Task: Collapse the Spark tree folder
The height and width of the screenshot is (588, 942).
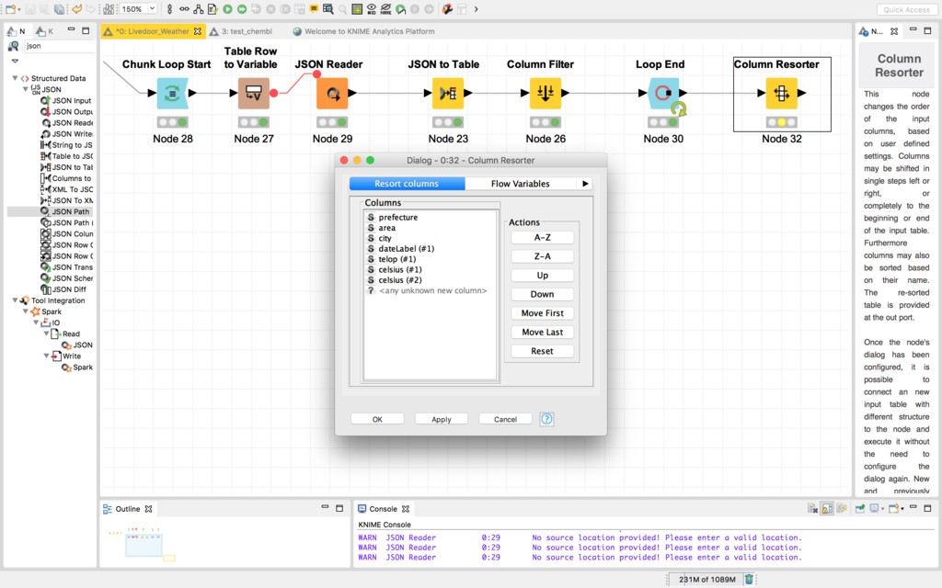Action: (x=25, y=311)
